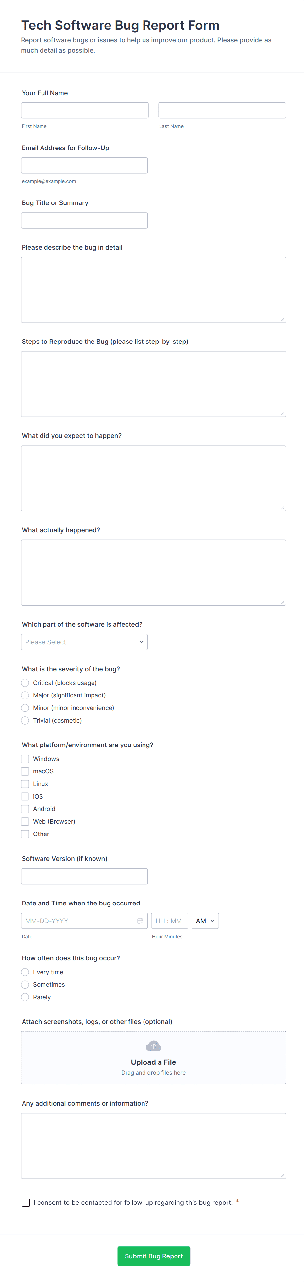Check the macOS platform checkbox
Viewport: 304px width, 1282px height.
click(x=25, y=771)
